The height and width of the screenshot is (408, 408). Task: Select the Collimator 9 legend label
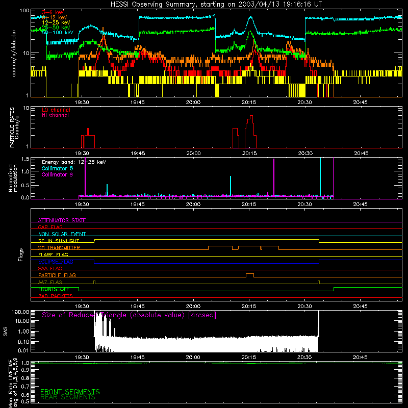tap(57, 174)
